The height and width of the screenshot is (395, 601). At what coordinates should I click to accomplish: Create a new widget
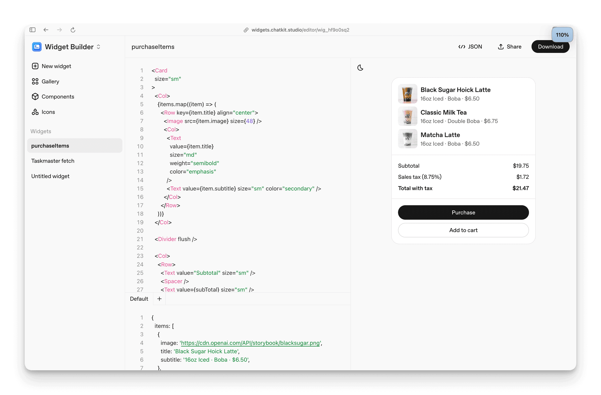56,66
